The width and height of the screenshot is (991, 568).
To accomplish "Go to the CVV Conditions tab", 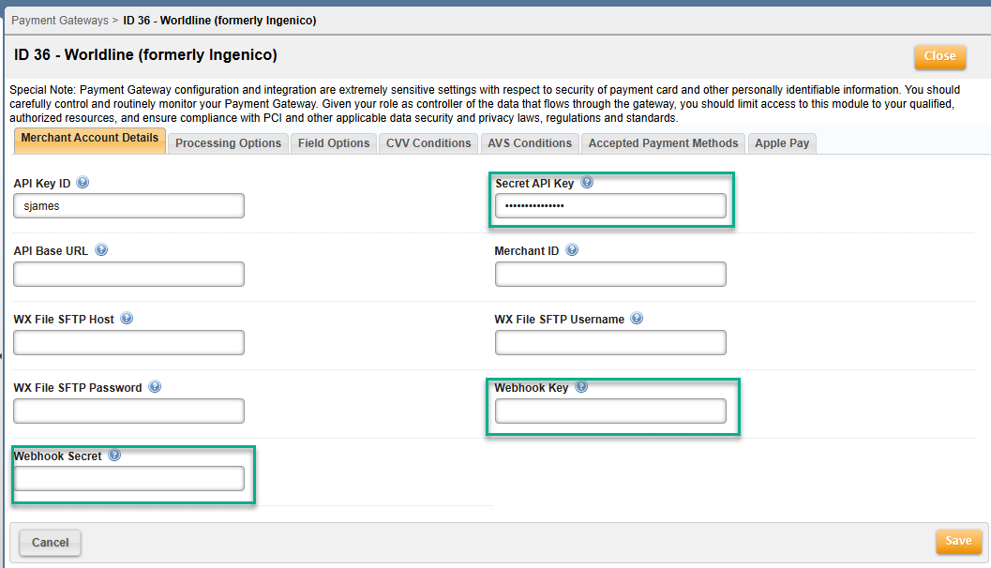I will (x=428, y=143).
